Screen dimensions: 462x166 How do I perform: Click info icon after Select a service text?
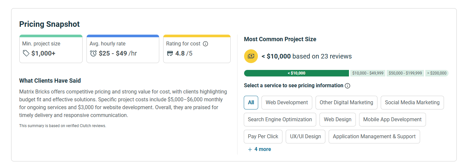pyautogui.click(x=348, y=86)
